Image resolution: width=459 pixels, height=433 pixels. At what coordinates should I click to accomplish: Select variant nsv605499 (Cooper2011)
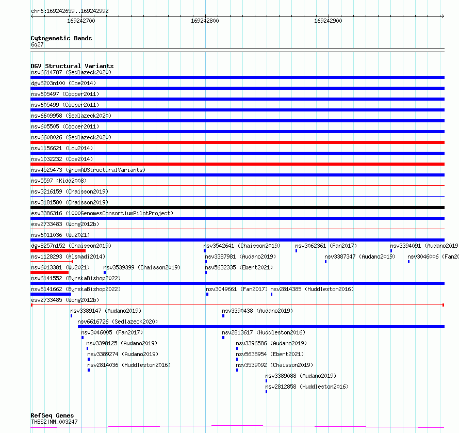65,105
